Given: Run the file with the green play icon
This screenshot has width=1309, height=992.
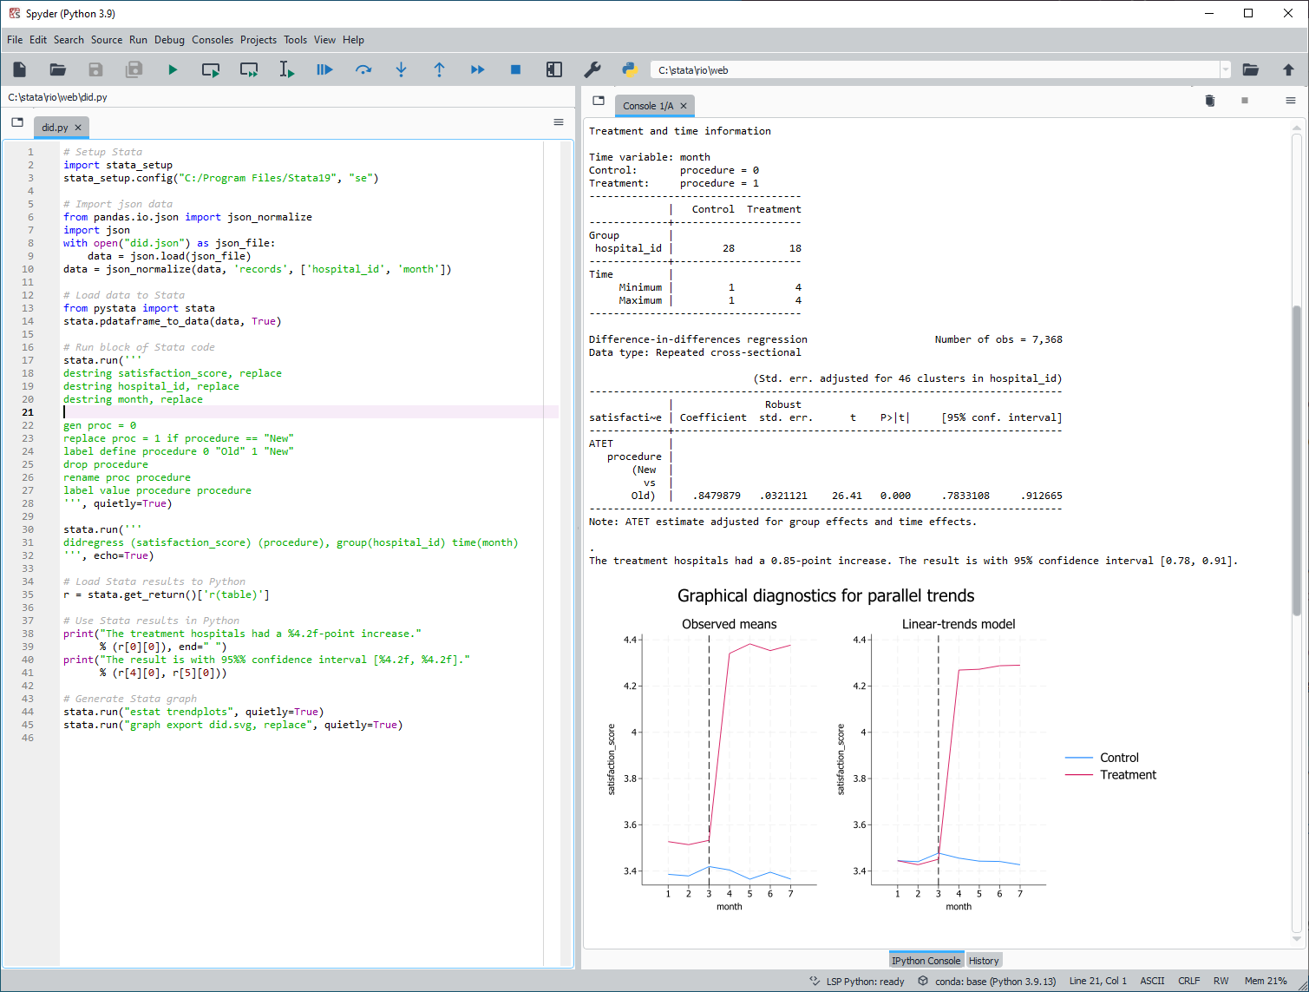Looking at the screenshot, I should pos(173,70).
